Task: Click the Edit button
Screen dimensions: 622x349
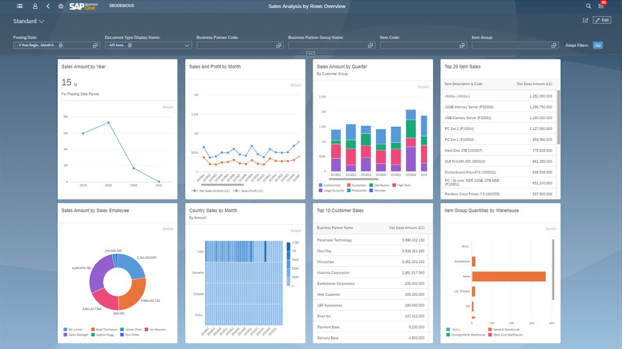Action: click(602, 20)
